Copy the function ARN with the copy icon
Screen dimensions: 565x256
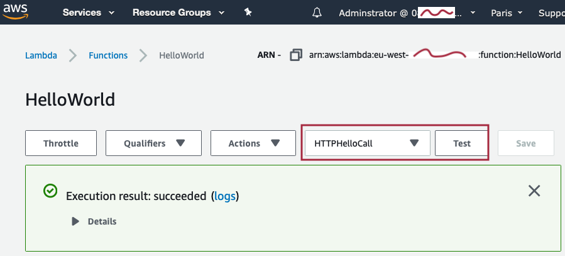[296, 55]
